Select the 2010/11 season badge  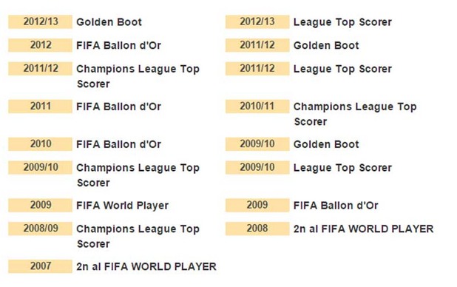point(257,107)
